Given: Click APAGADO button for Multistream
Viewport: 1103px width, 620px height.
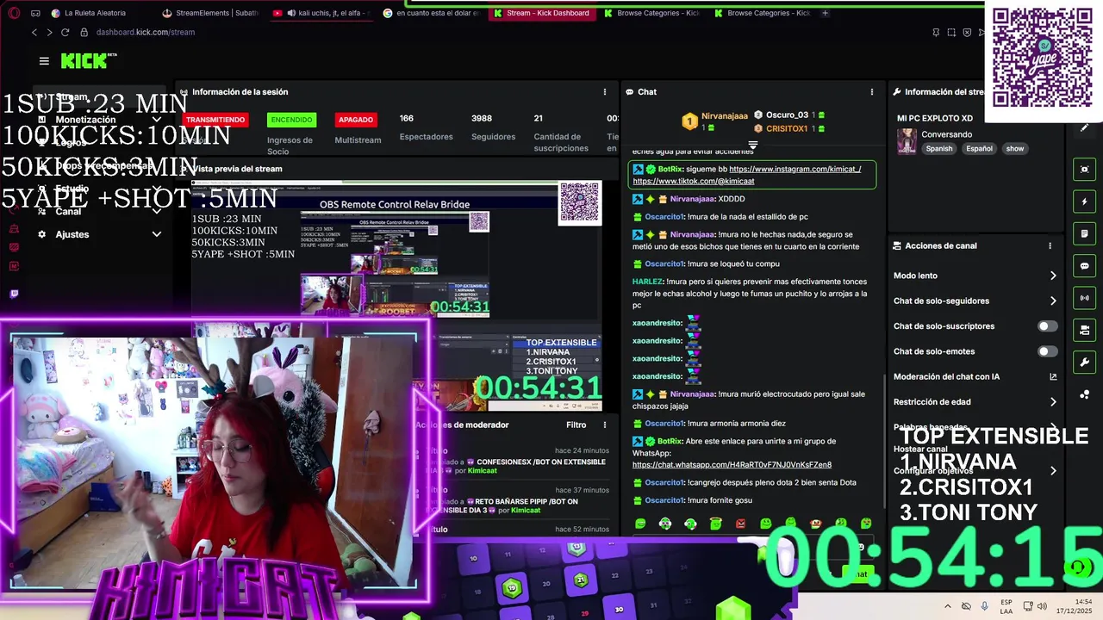Looking at the screenshot, I should coord(356,120).
